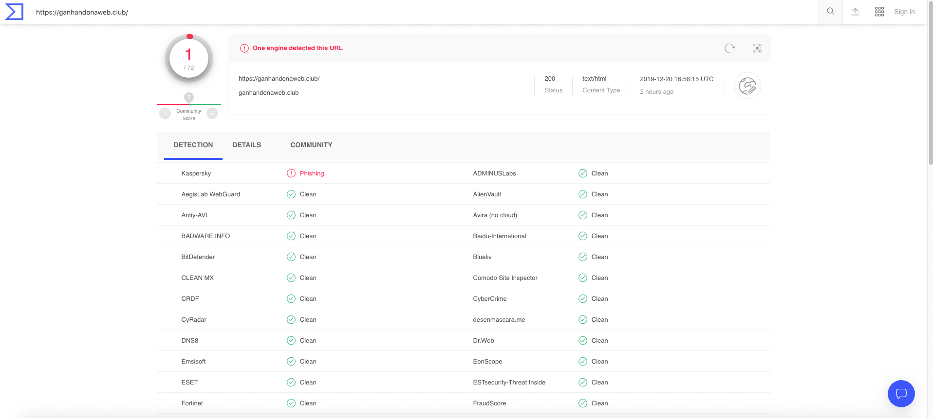Click the upload arrow icon
Viewport: 933px width, 418px height.
(x=855, y=12)
